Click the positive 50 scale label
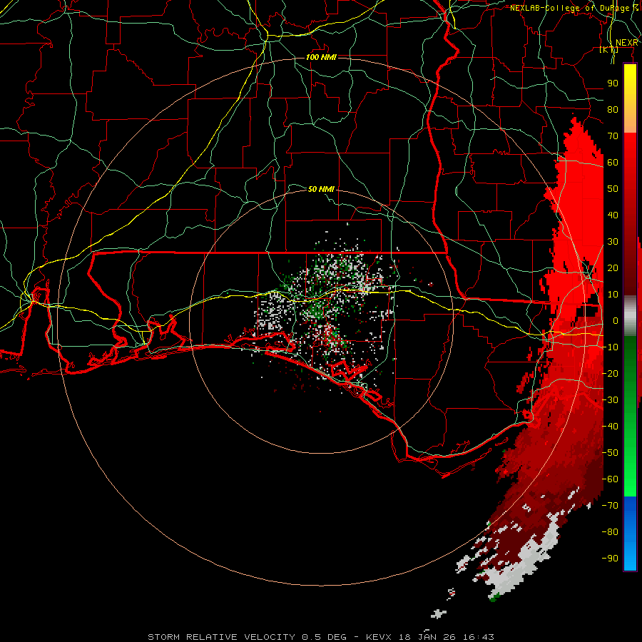The width and height of the screenshot is (642, 642). pos(613,189)
